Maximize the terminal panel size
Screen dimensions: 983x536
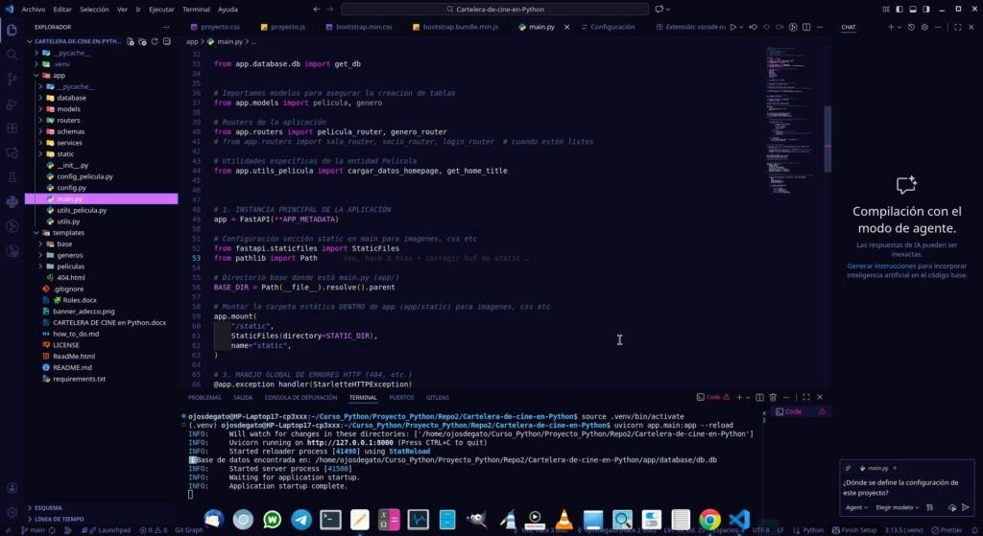[805, 397]
